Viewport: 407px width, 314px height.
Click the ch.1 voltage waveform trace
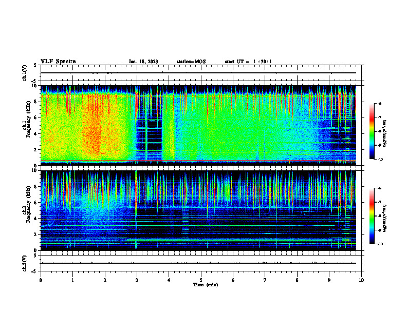198,73
